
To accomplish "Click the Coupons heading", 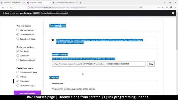I will (x=54, y=77).
